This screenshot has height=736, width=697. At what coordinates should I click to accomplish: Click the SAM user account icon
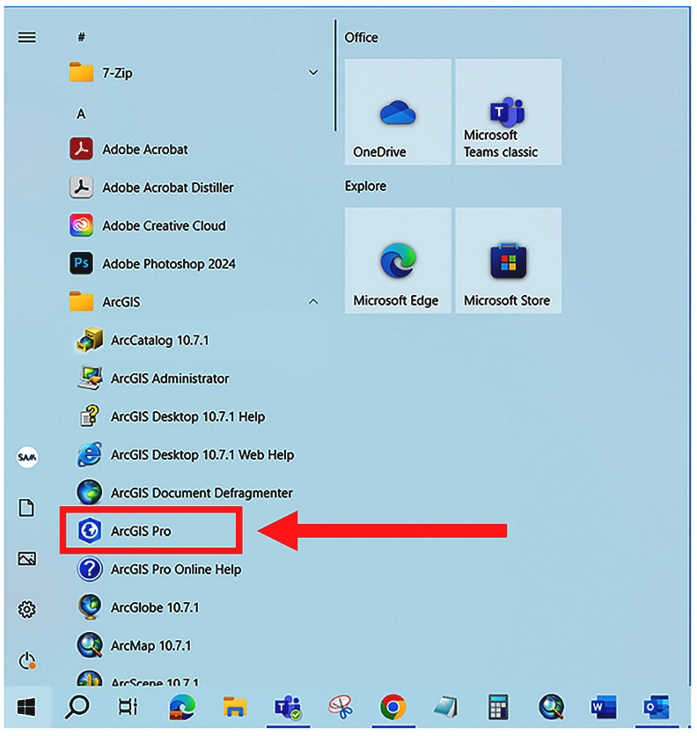[x=26, y=457]
